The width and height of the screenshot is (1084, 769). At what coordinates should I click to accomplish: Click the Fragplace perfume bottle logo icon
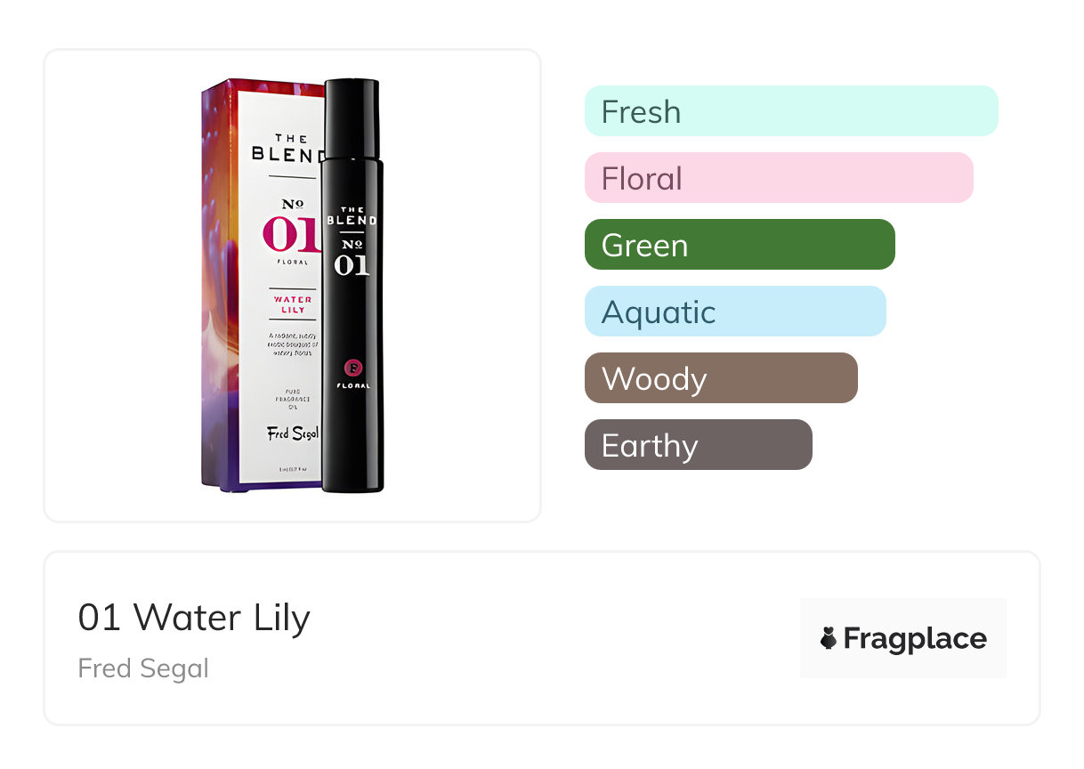pos(829,638)
